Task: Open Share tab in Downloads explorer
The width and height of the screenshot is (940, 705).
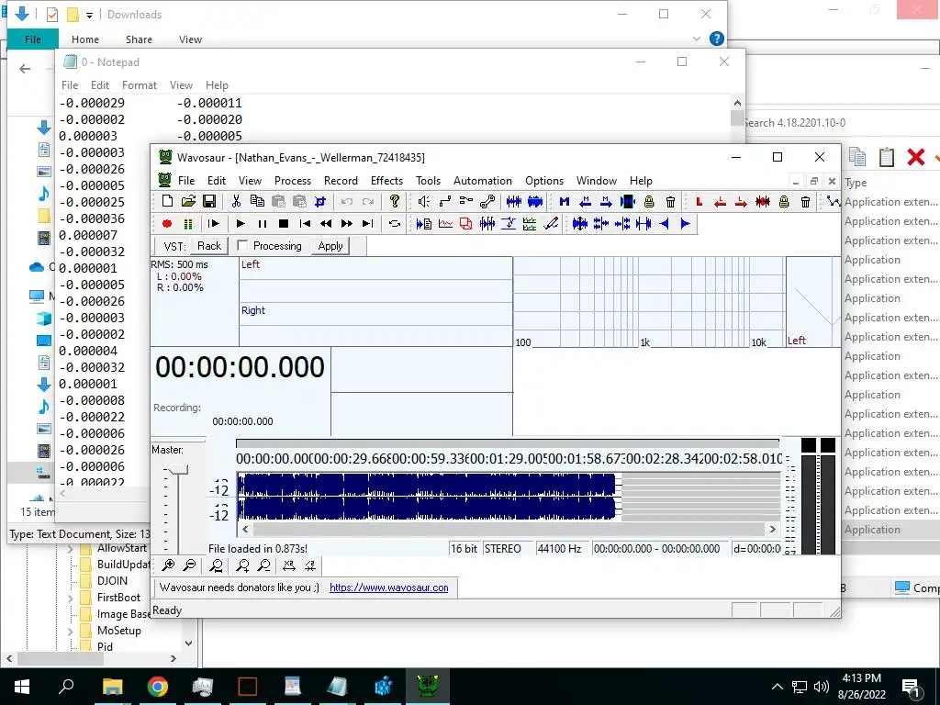Action: (139, 39)
